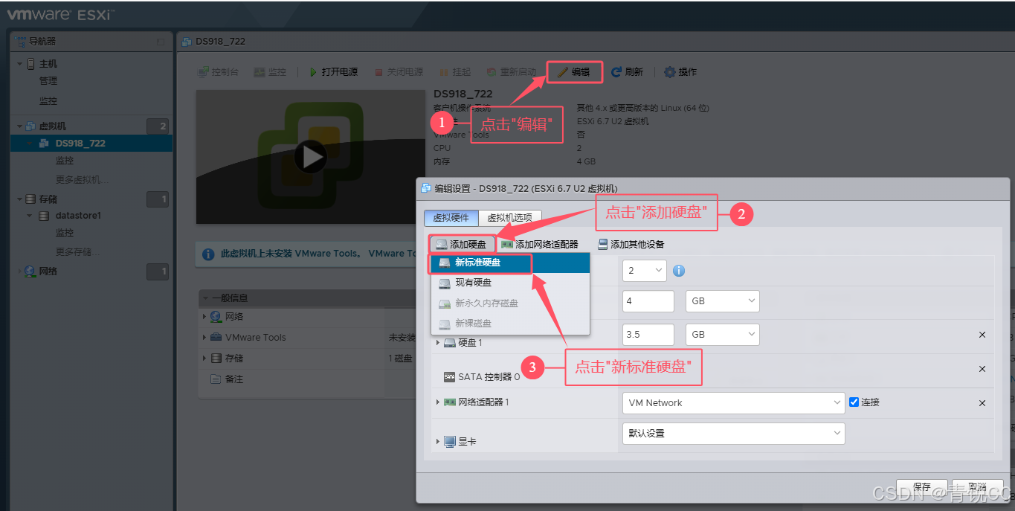Expand the Network adapter 1 row
The width and height of the screenshot is (1015, 511).
point(438,402)
